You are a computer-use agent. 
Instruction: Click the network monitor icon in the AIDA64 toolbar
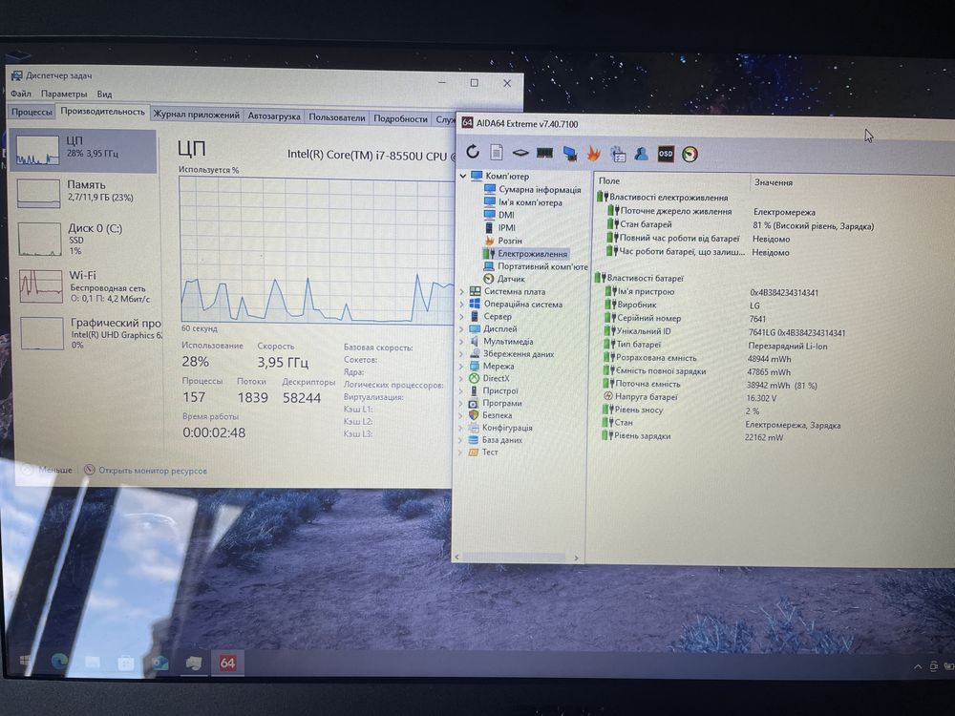pos(569,154)
